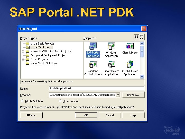This screenshot has height=139, width=185.
Task: Select Setup and Deployment Projects label
Action: coord(49,55)
